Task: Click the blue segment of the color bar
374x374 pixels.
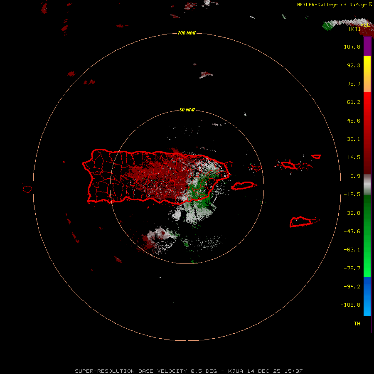Action: point(367,296)
